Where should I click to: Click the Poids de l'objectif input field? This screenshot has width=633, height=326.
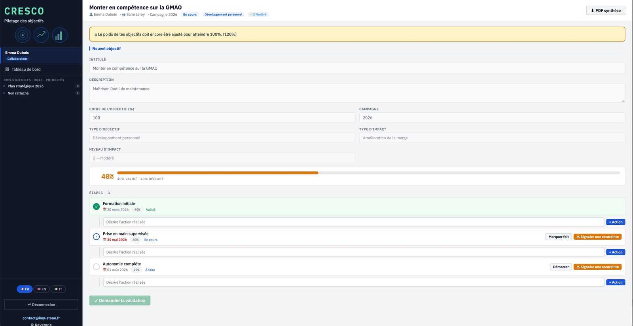pos(222,118)
